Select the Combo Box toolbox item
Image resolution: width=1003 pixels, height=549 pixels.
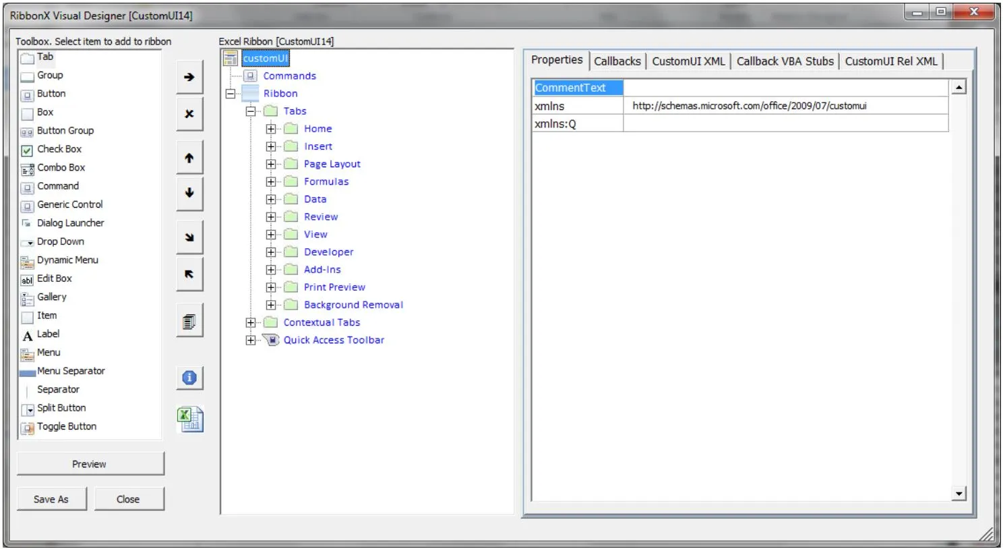point(61,168)
